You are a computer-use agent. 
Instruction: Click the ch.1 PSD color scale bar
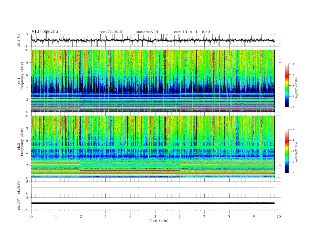tap(287, 85)
